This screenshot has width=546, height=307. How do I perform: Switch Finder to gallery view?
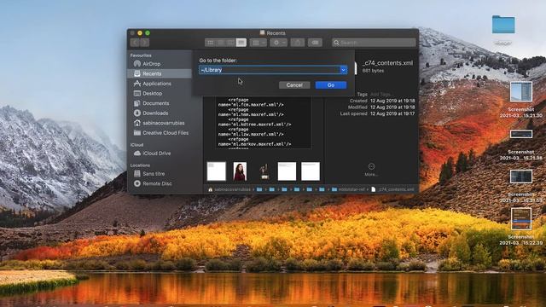241,43
